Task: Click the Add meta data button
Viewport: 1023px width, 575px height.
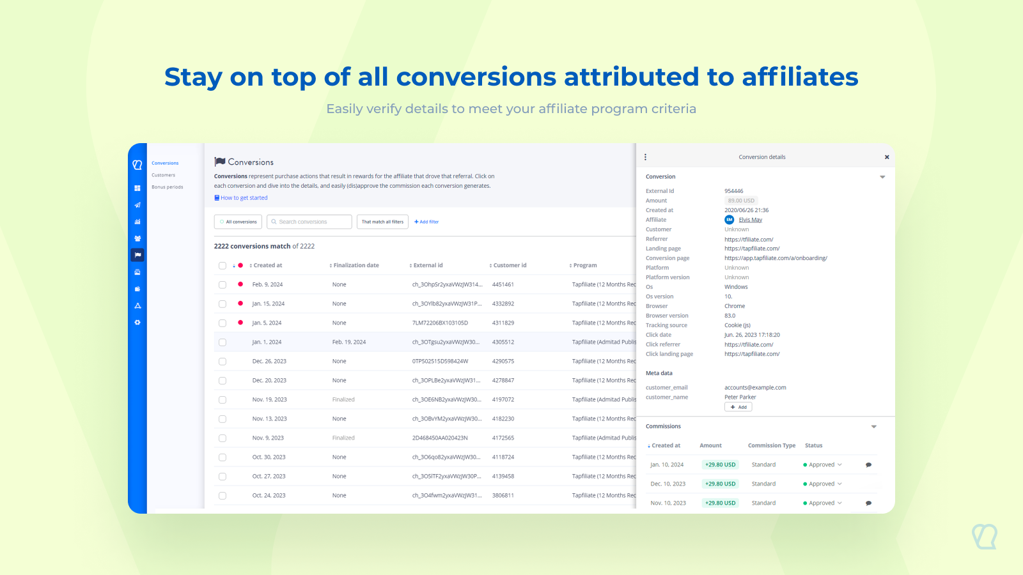Action: tap(738, 407)
